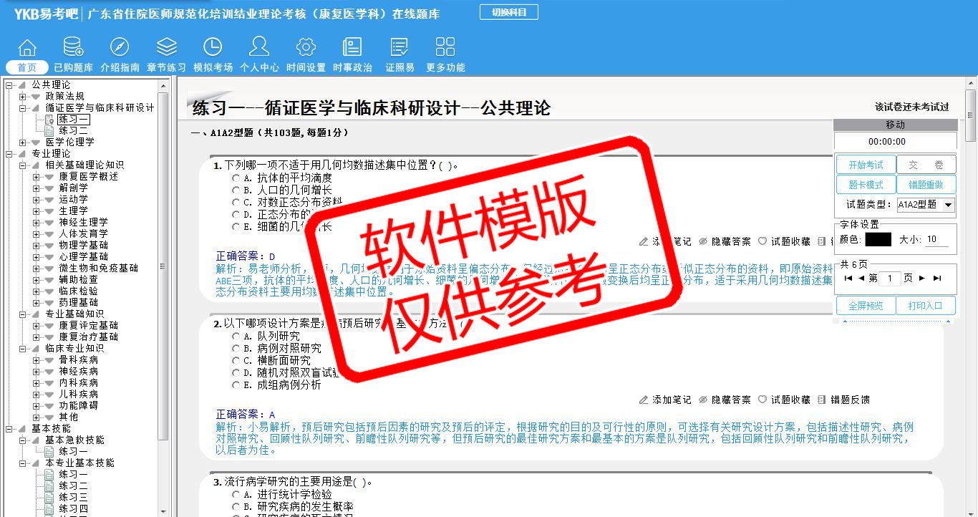Select 练习二 in the tree
This screenshot has height=517, width=978.
(73, 131)
